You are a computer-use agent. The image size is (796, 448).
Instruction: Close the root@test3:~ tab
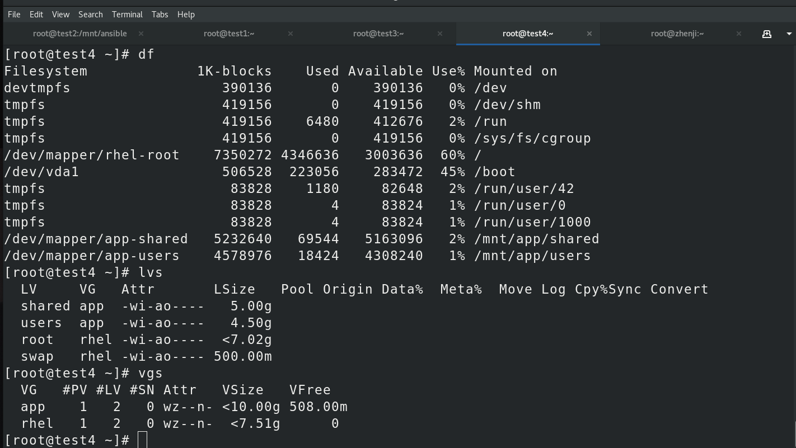[440, 34]
